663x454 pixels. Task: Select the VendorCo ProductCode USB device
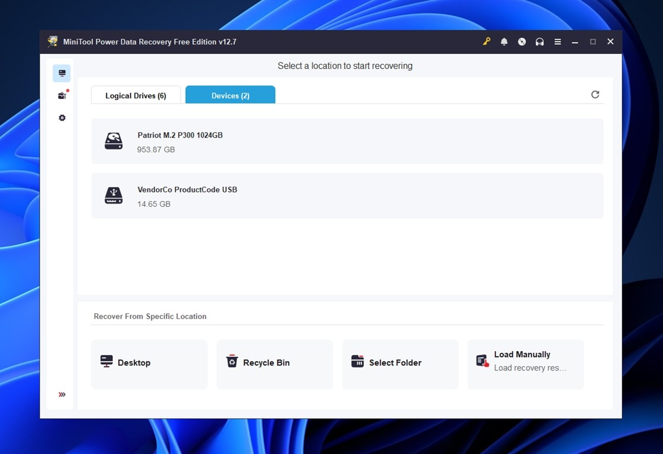[x=347, y=196]
